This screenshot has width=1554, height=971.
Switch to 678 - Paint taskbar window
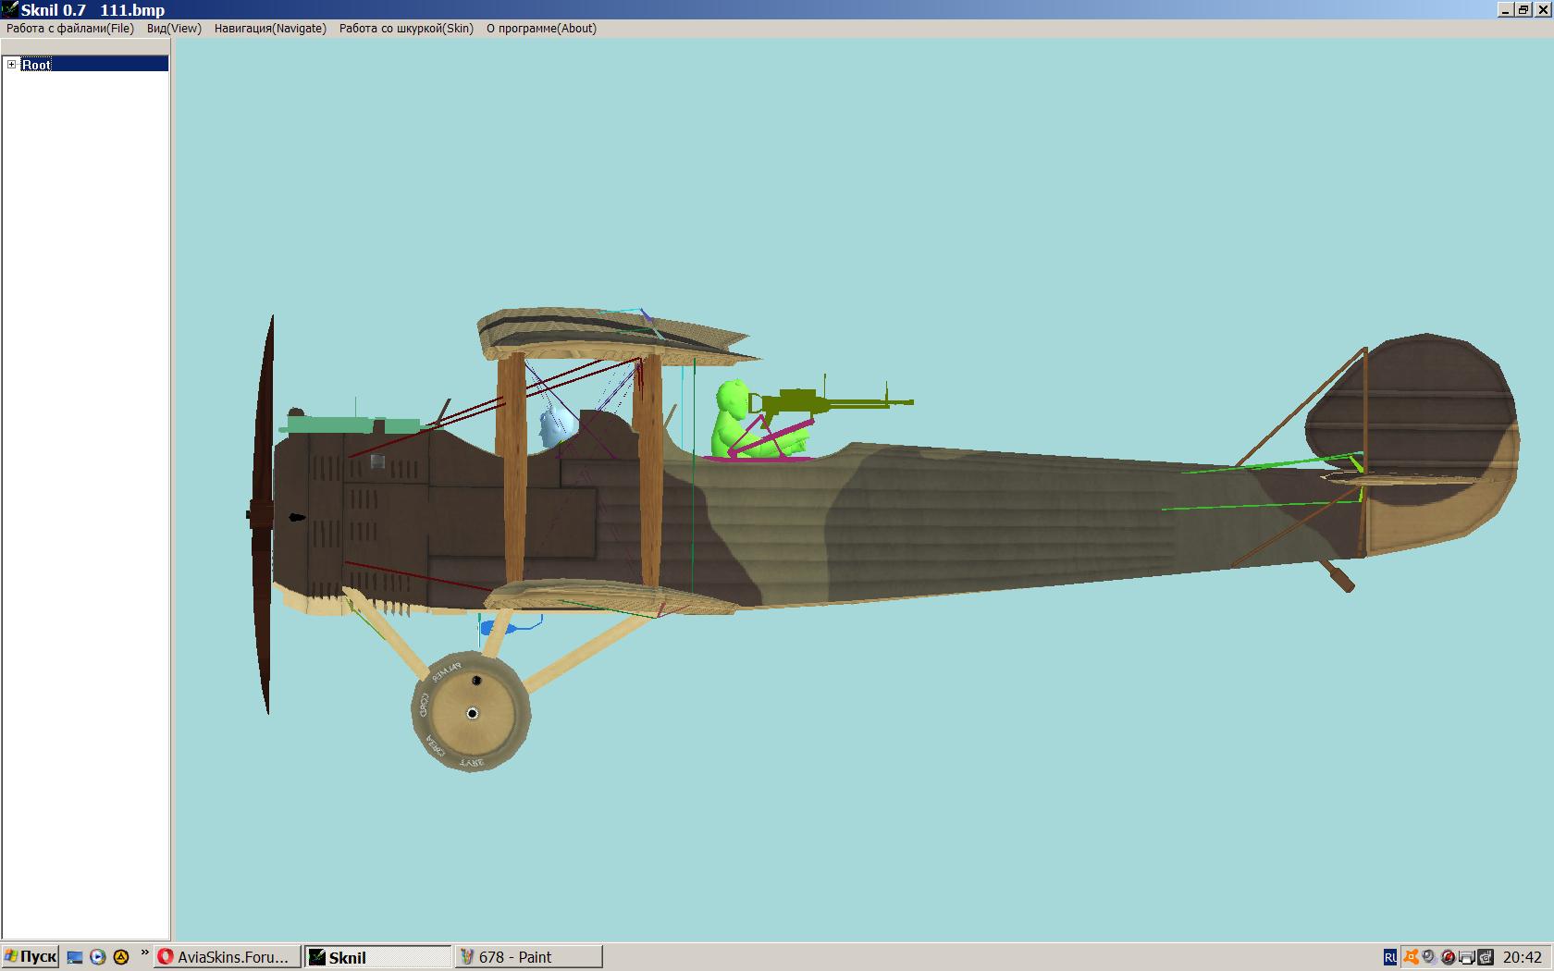[x=528, y=957]
